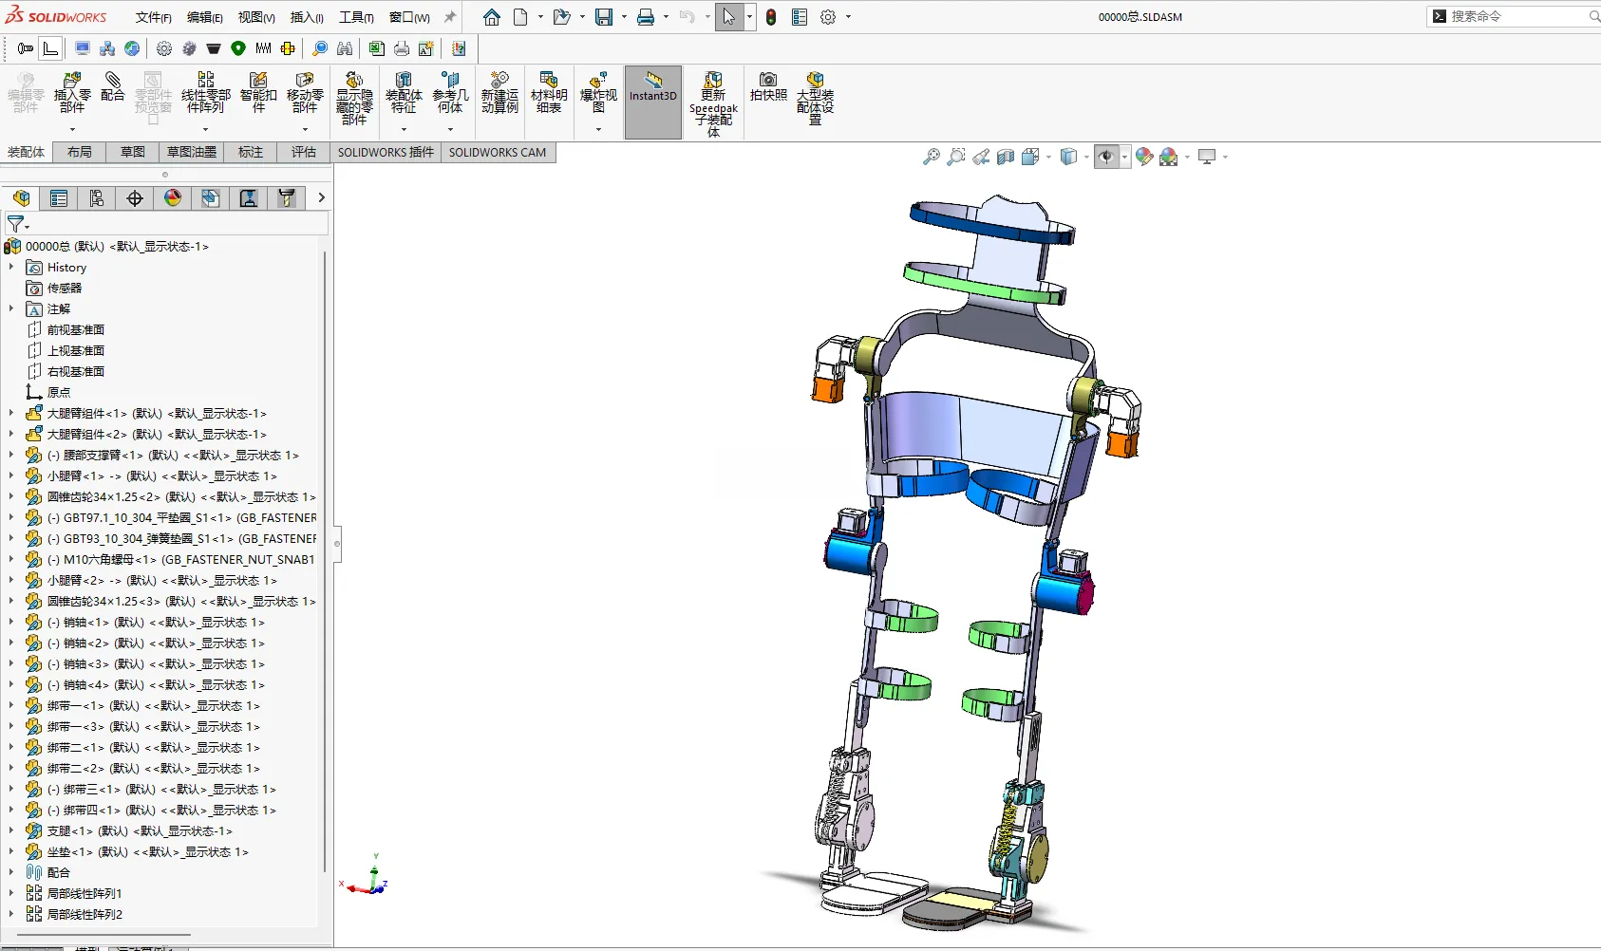Select the Mate (配合) tool

click(113, 86)
